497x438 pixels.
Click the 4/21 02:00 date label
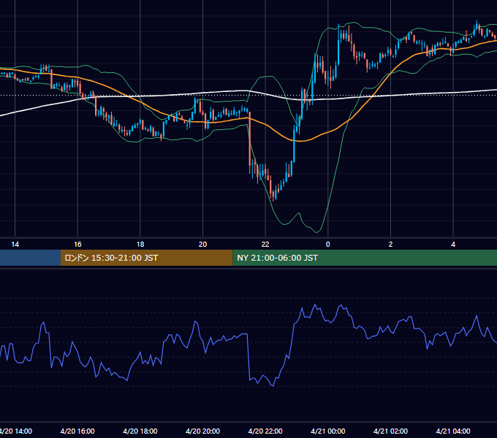point(390,431)
